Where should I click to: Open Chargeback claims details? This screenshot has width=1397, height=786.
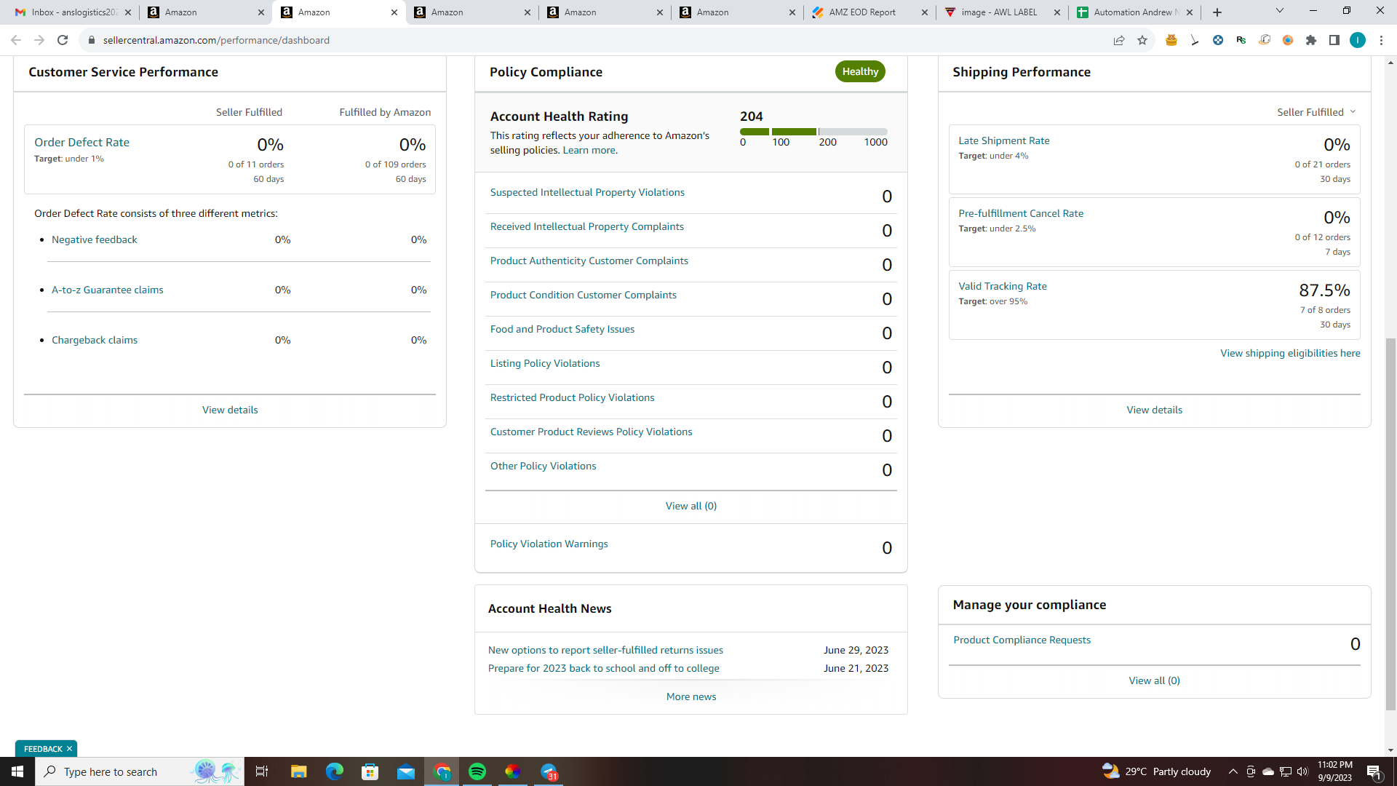coord(95,340)
